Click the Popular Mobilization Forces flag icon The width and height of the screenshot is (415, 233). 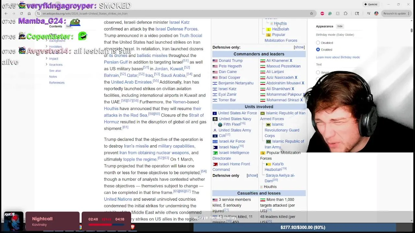(268, 35)
